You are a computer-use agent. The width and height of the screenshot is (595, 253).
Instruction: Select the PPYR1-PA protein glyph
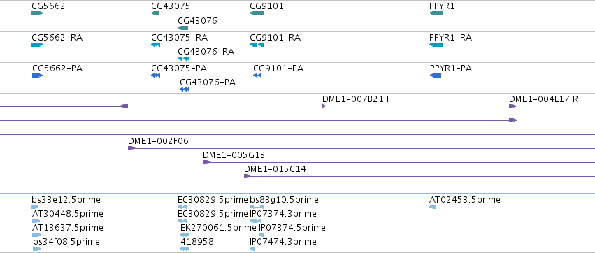[x=436, y=75]
